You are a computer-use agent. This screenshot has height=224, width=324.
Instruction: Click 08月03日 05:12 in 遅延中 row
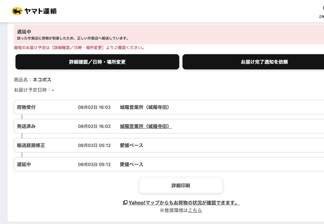tap(94, 164)
